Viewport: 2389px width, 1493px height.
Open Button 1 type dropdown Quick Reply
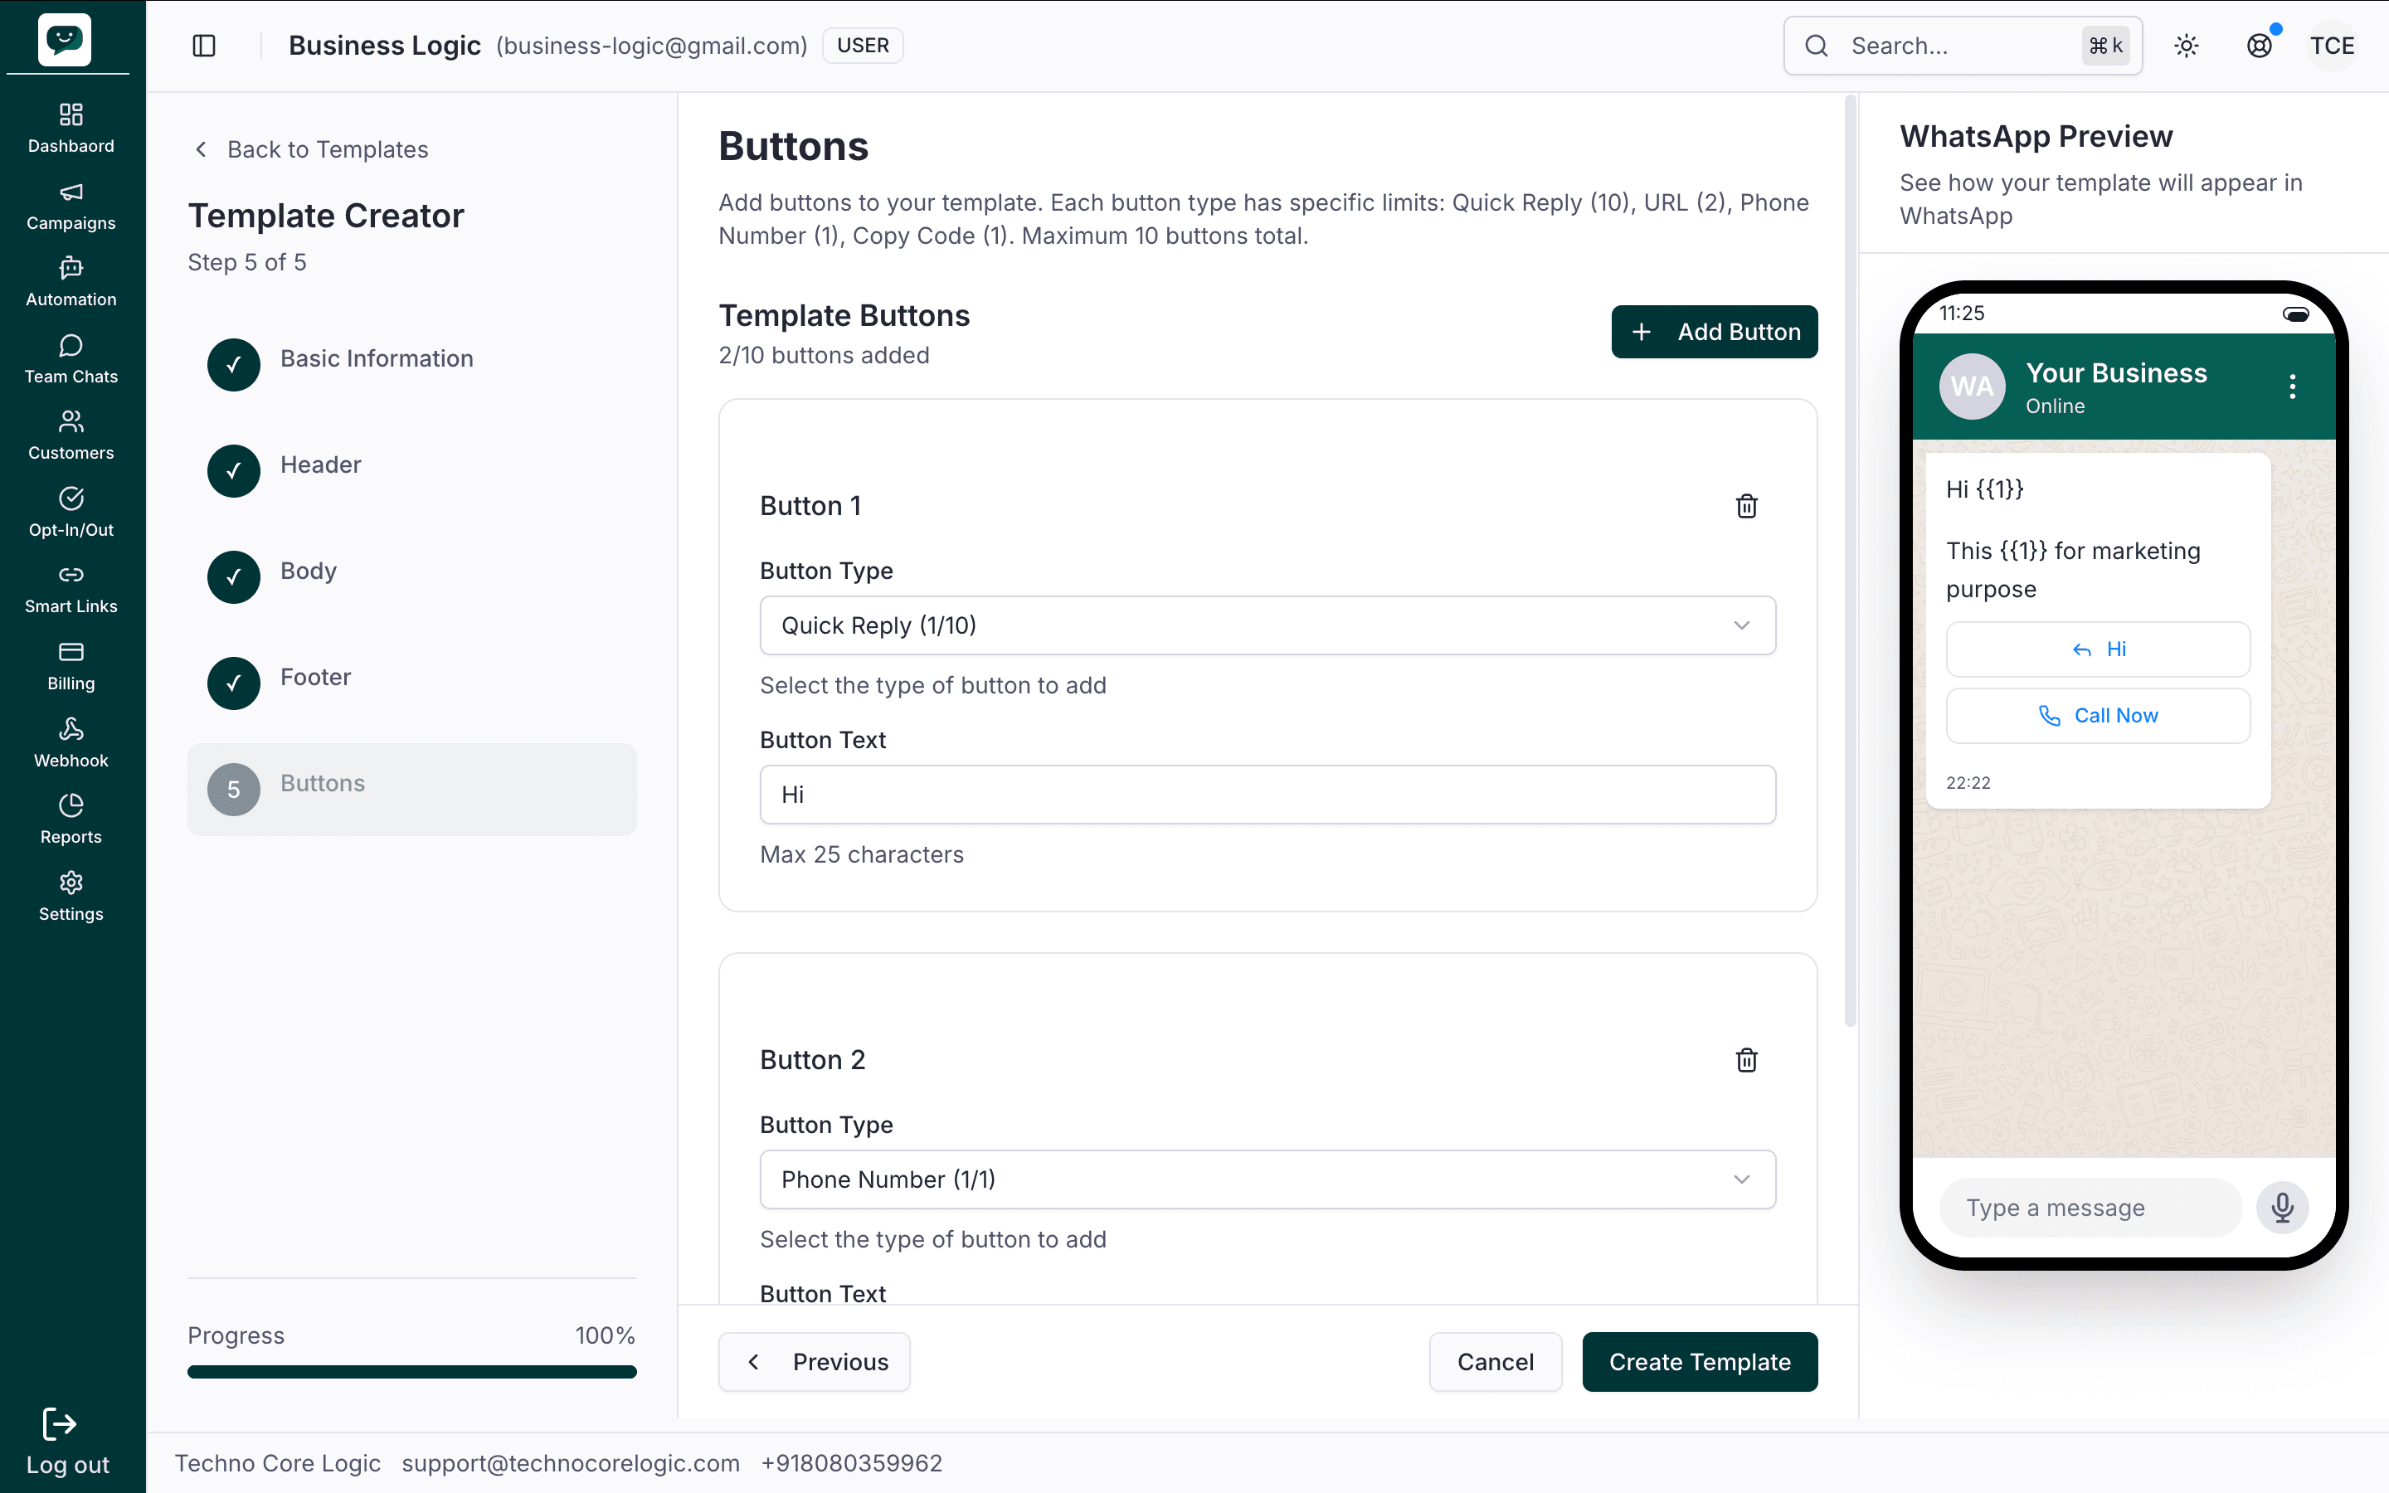1267,625
